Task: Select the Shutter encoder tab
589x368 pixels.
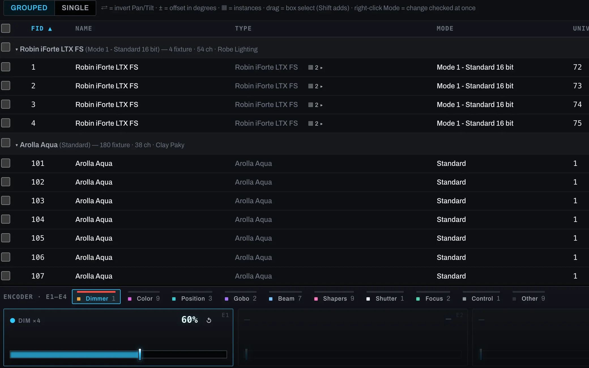Action: click(x=385, y=297)
